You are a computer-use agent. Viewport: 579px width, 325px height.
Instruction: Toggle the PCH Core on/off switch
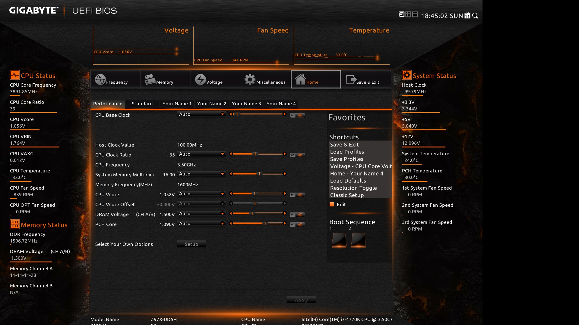(x=297, y=224)
